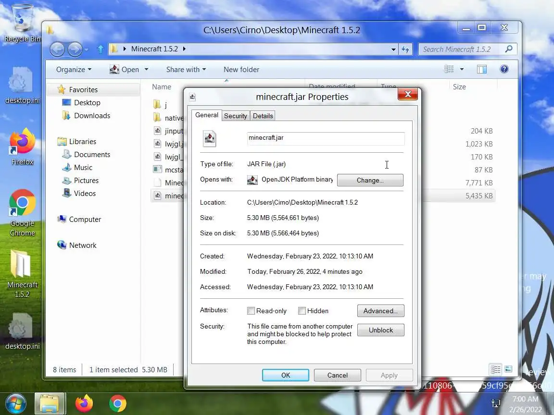Image resolution: width=554 pixels, height=415 pixels.
Task: Toggle the Explorer preview pane icon
Action: click(481, 69)
